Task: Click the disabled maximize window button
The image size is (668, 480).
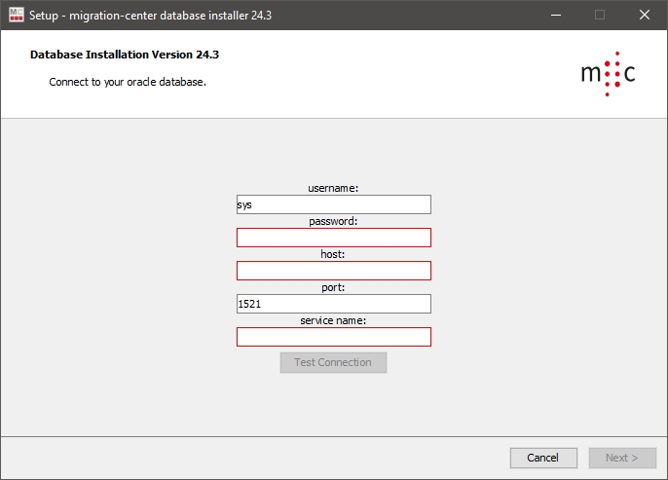Action: click(x=600, y=15)
